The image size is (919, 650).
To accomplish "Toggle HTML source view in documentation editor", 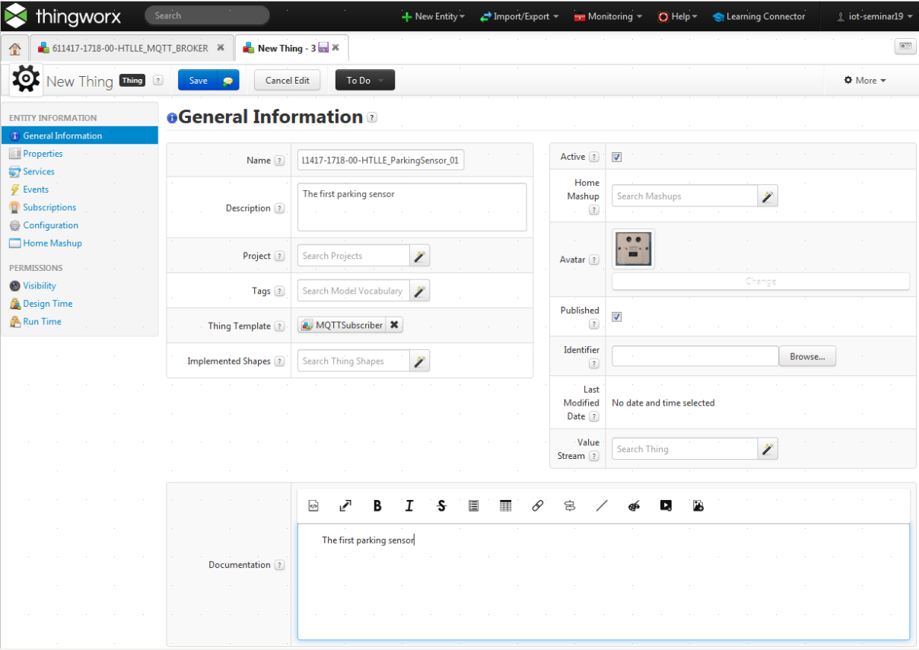I will pyautogui.click(x=313, y=505).
